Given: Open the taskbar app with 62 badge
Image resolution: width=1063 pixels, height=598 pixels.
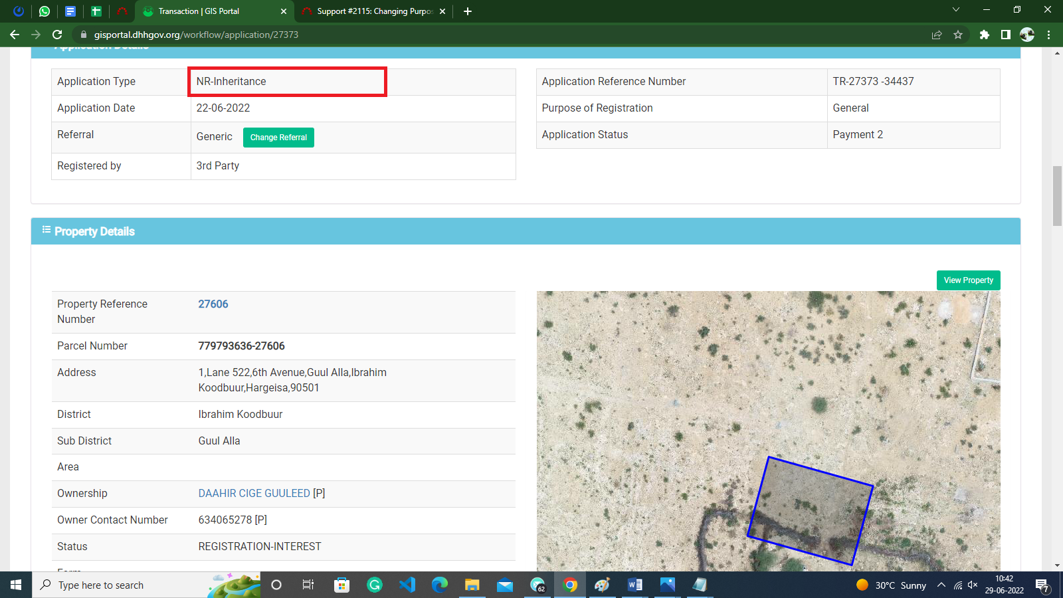Looking at the screenshot, I should (537, 585).
